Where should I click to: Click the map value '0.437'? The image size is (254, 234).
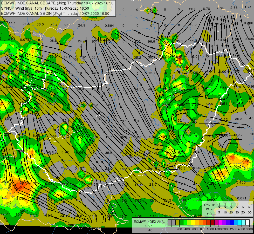[79, 168]
